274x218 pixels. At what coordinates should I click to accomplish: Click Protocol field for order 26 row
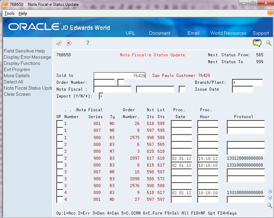(x=246, y=124)
